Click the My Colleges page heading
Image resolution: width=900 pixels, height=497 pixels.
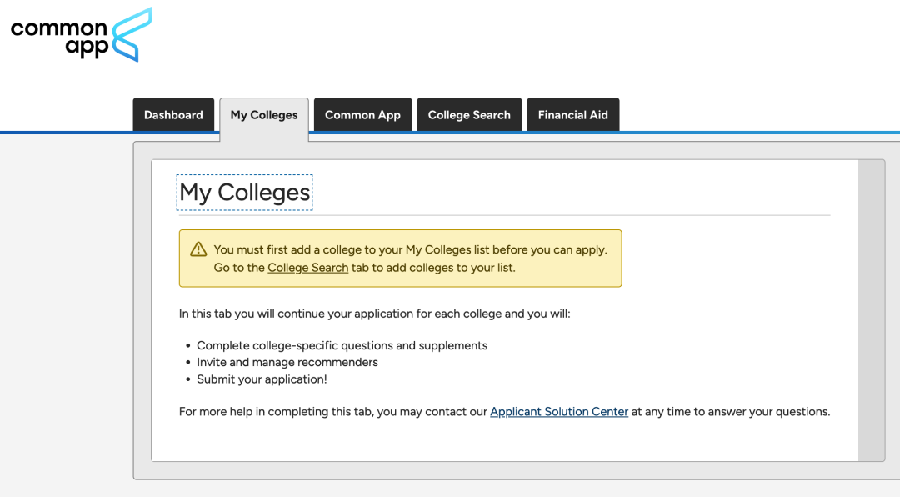tap(244, 193)
